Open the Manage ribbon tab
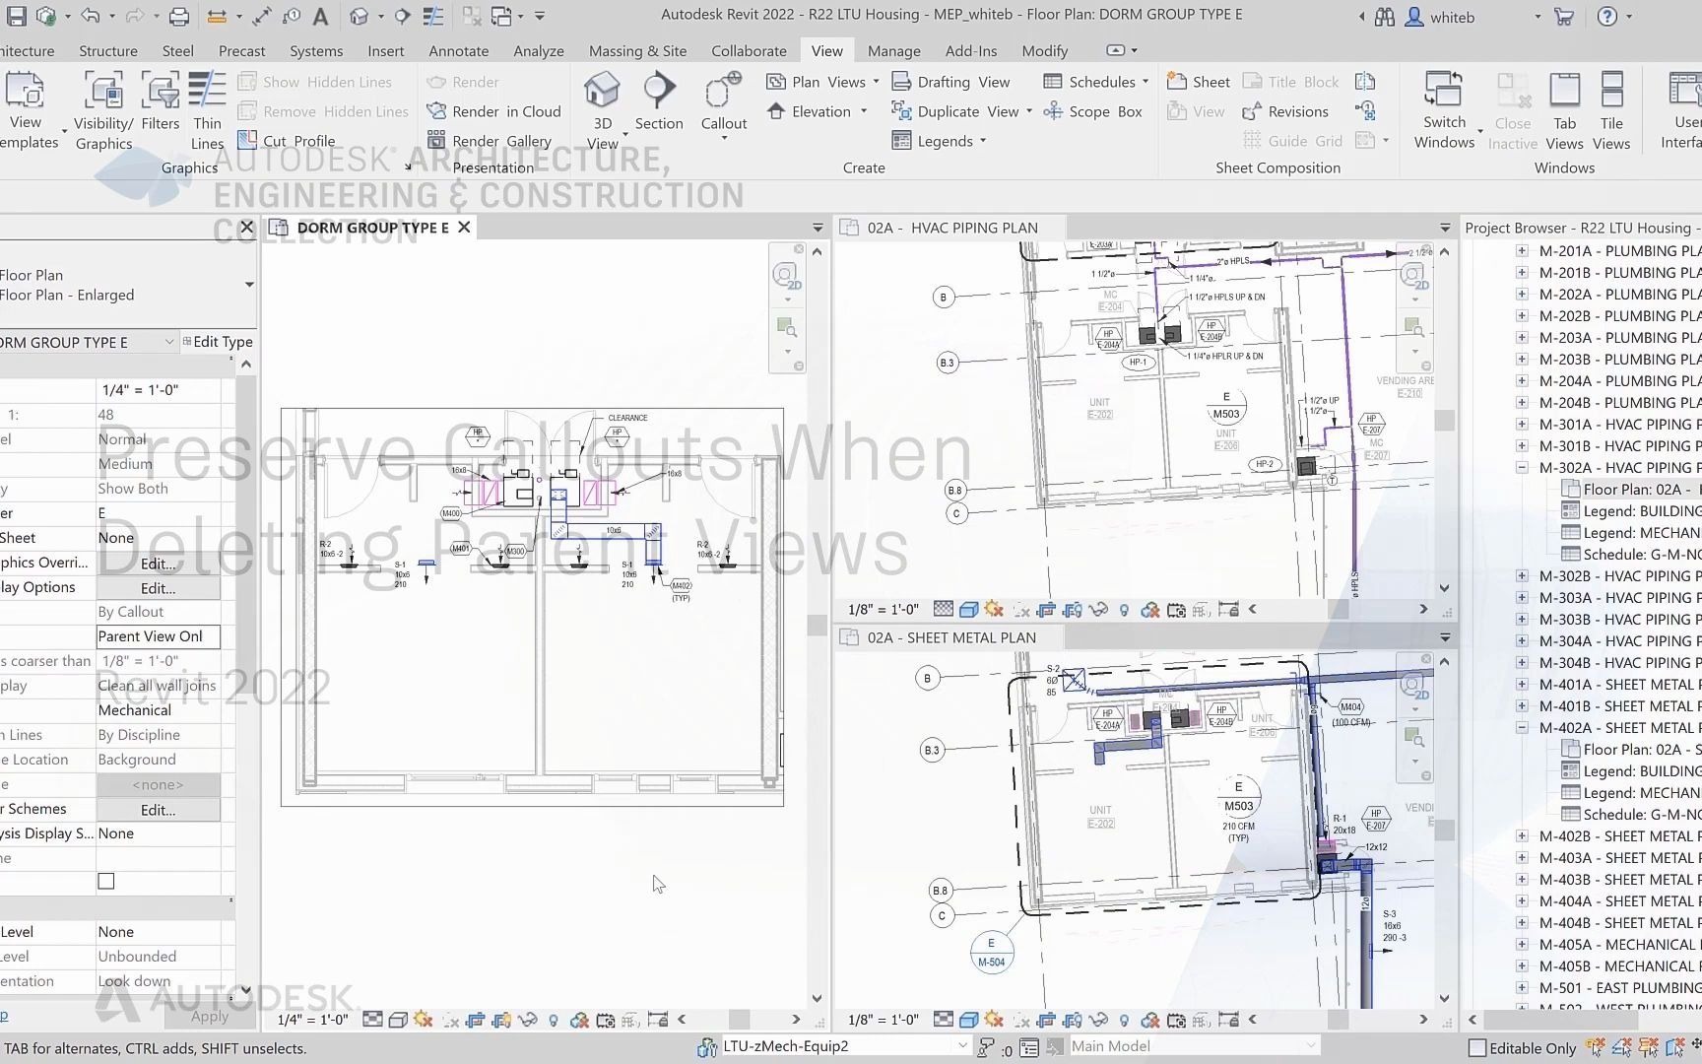 click(893, 51)
